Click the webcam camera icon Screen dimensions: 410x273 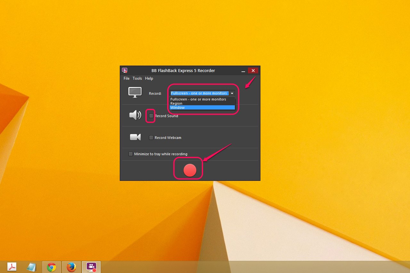135,137
